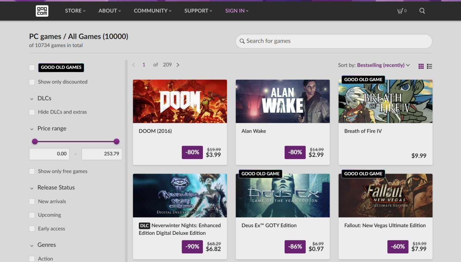Open the Alan Wake title link
Image resolution: width=461 pixels, height=262 pixels.
click(x=254, y=131)
